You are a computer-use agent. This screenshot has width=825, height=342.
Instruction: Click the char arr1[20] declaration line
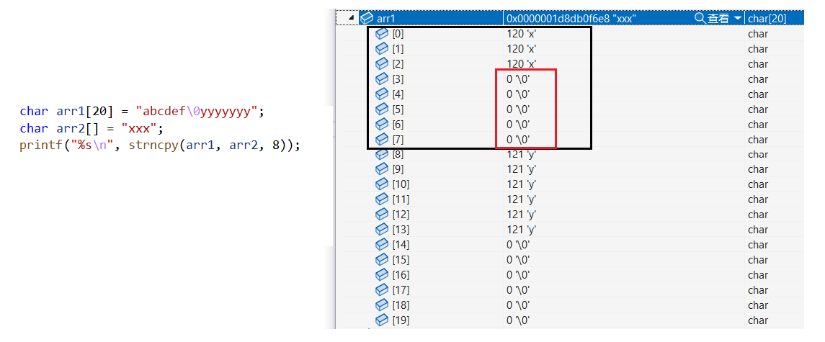coord(141,112)
